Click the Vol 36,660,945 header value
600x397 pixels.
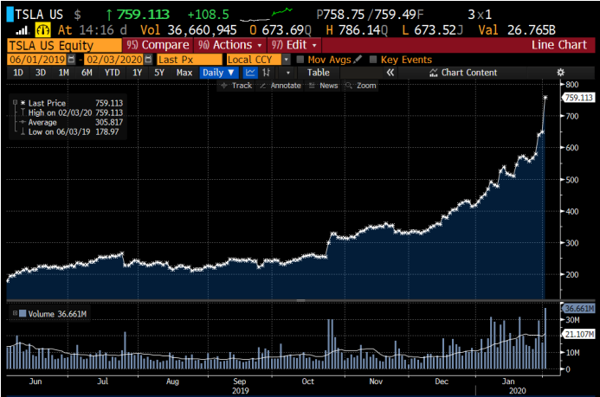click(188, 29)
